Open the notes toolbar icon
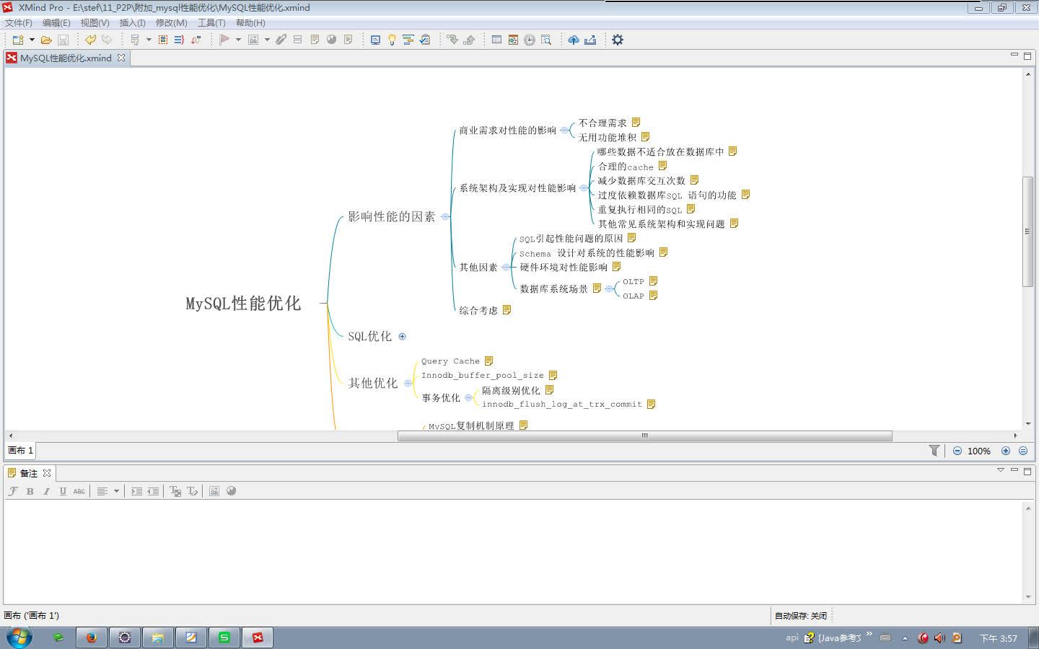 315,40
